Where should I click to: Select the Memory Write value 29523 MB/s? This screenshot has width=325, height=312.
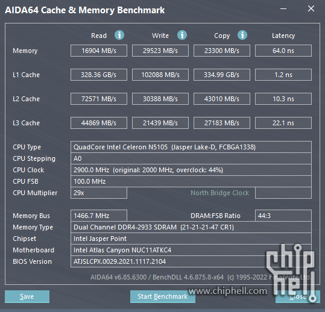(x=160, y=51)
